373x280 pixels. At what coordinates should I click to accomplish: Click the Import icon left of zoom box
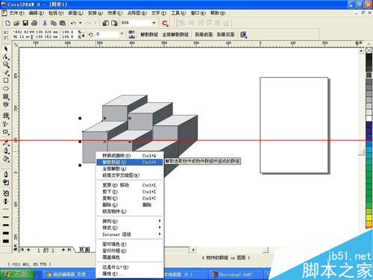pyautogui.click(x=105, y=23)
